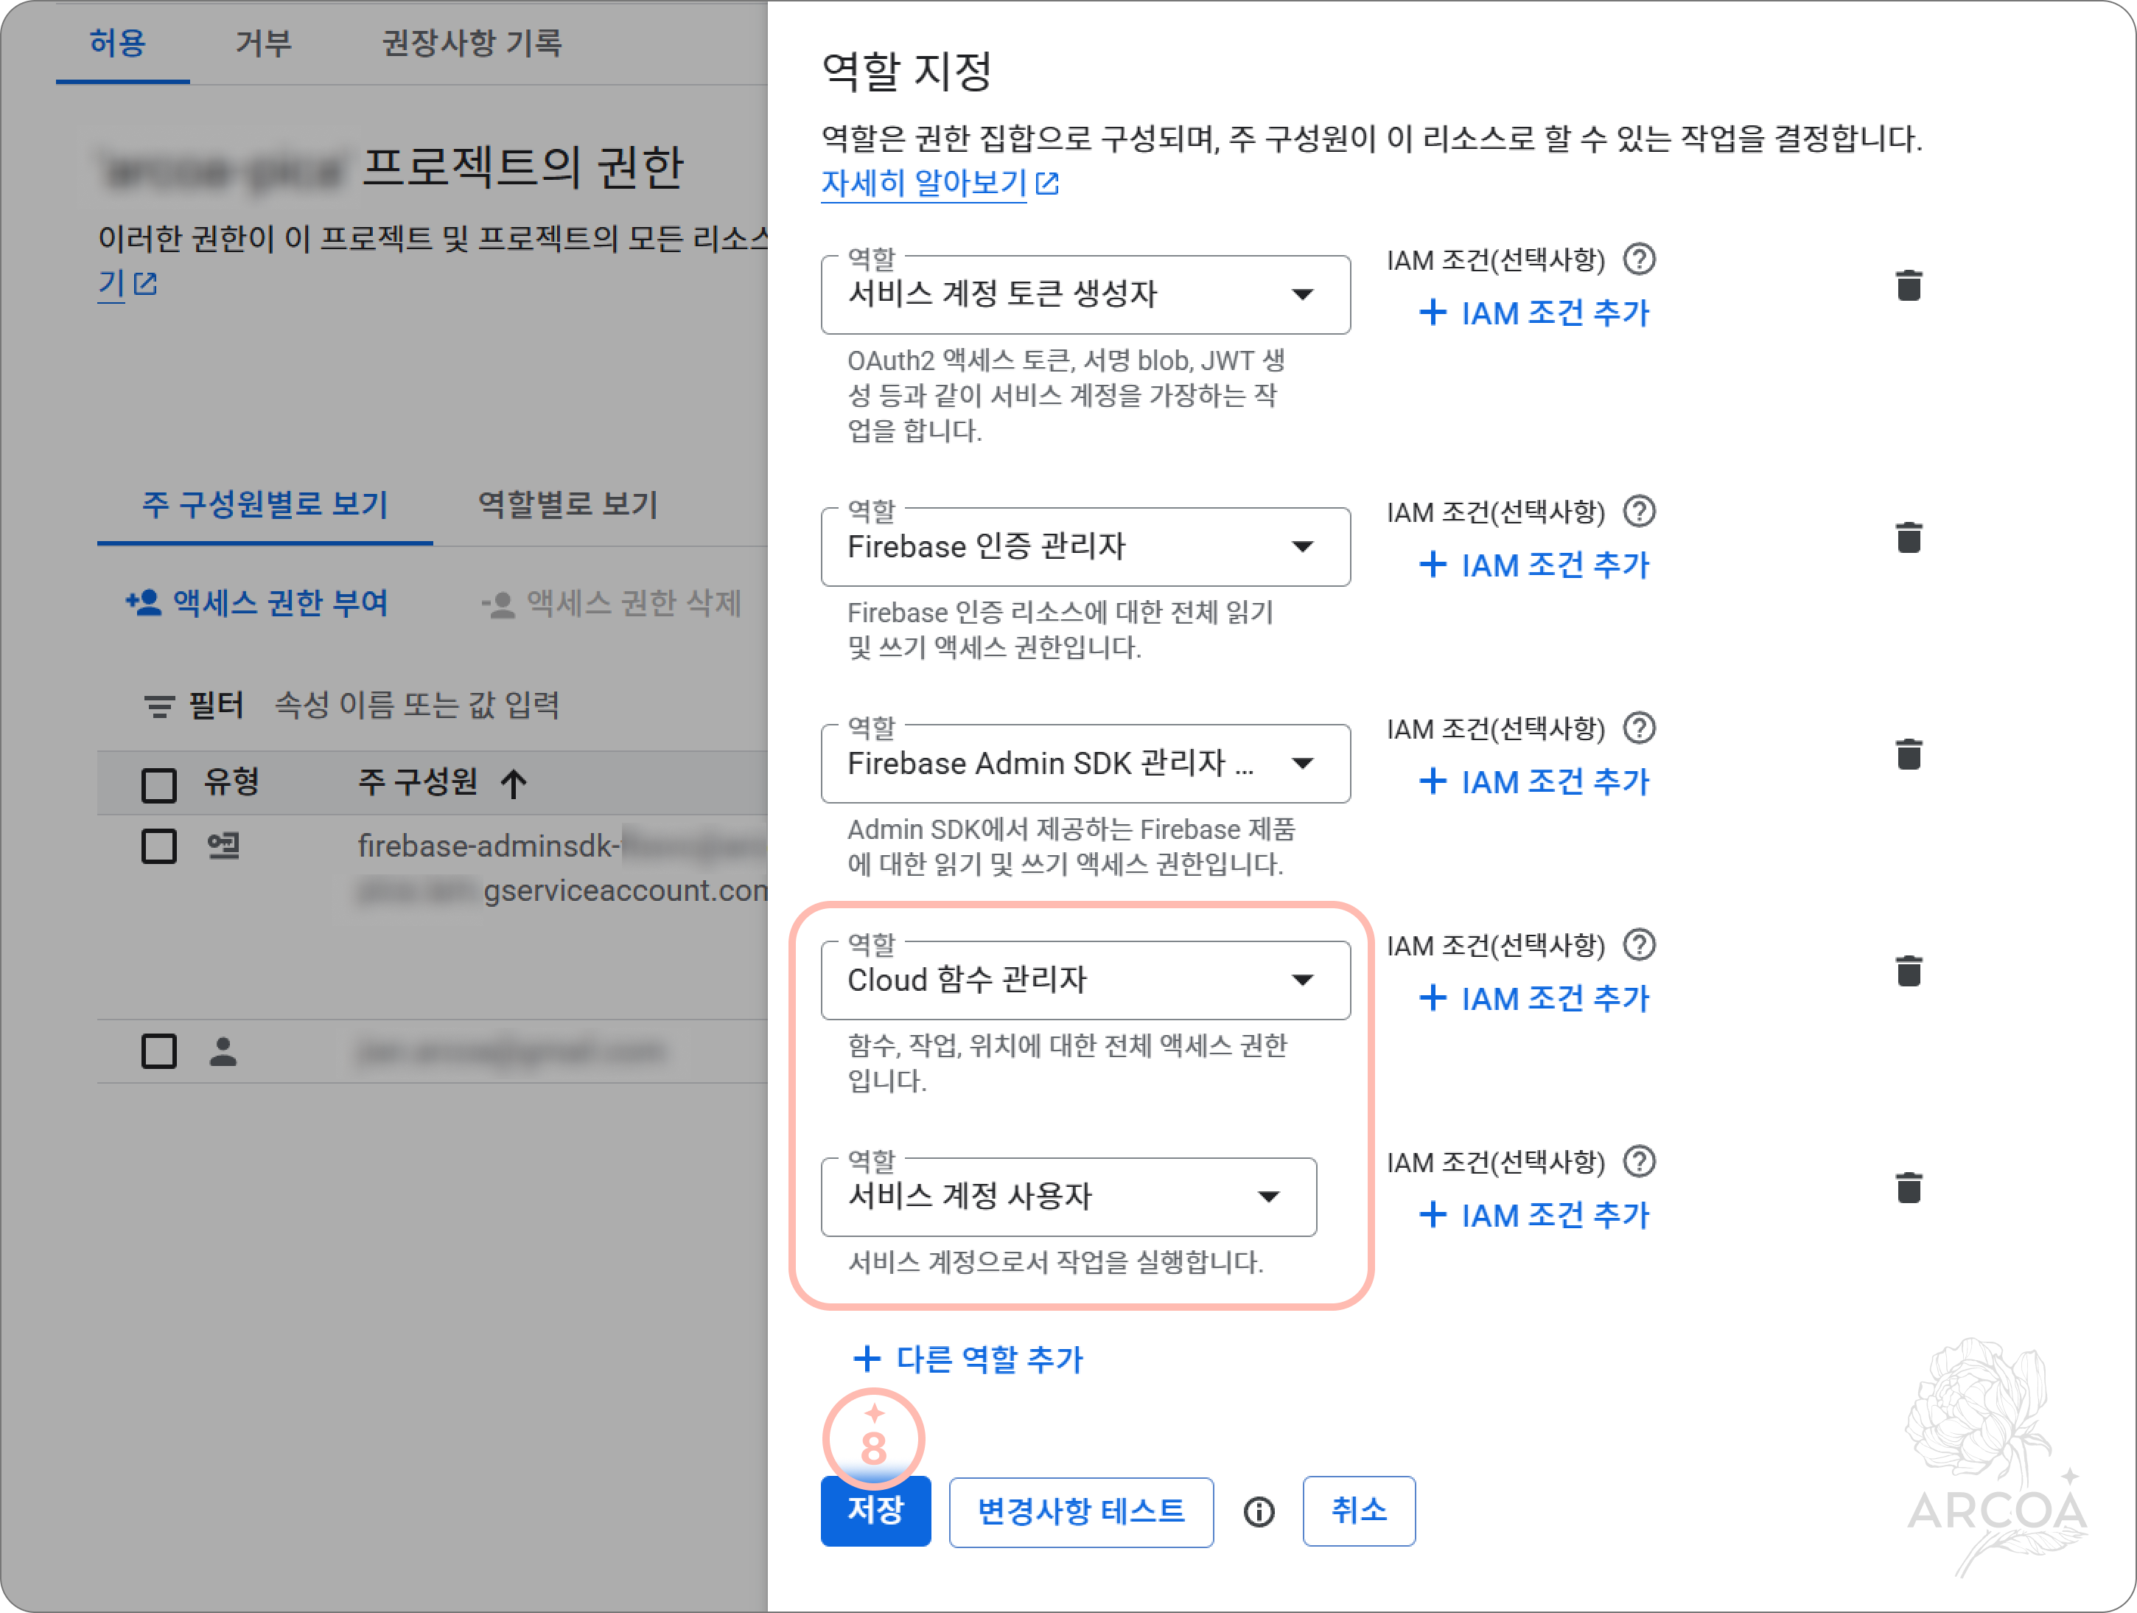This screenshot has width=2137, height=1613.
Task: Click info icon next to 변경사항 테스트
Action: pyautogui.click(x=1258, y=1511)
